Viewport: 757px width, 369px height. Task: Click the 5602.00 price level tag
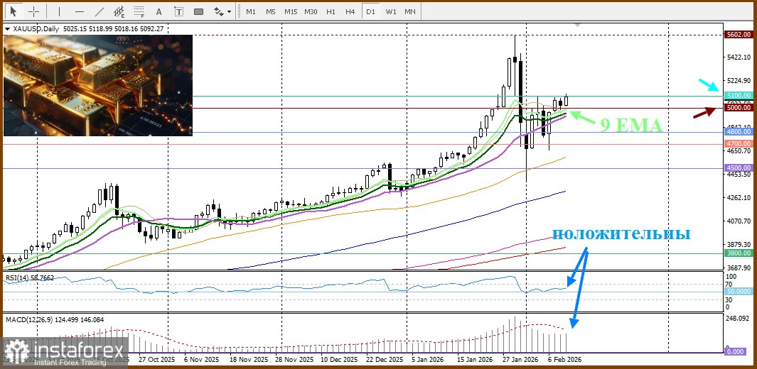click(x=739, y=35)
